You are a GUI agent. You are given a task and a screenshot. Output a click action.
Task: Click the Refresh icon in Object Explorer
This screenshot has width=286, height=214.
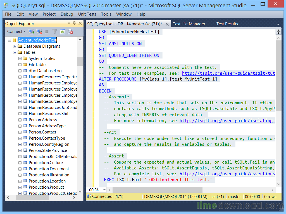63,32
